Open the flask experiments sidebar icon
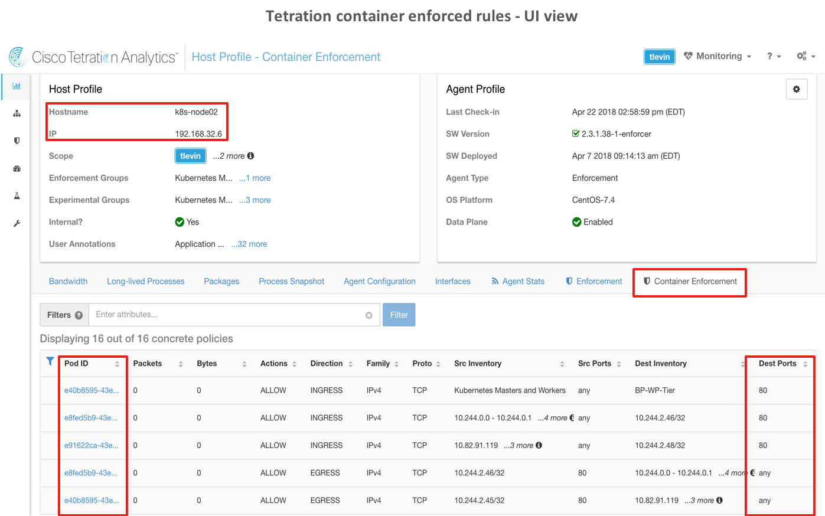The image size is (825, 516). (17, 196)
